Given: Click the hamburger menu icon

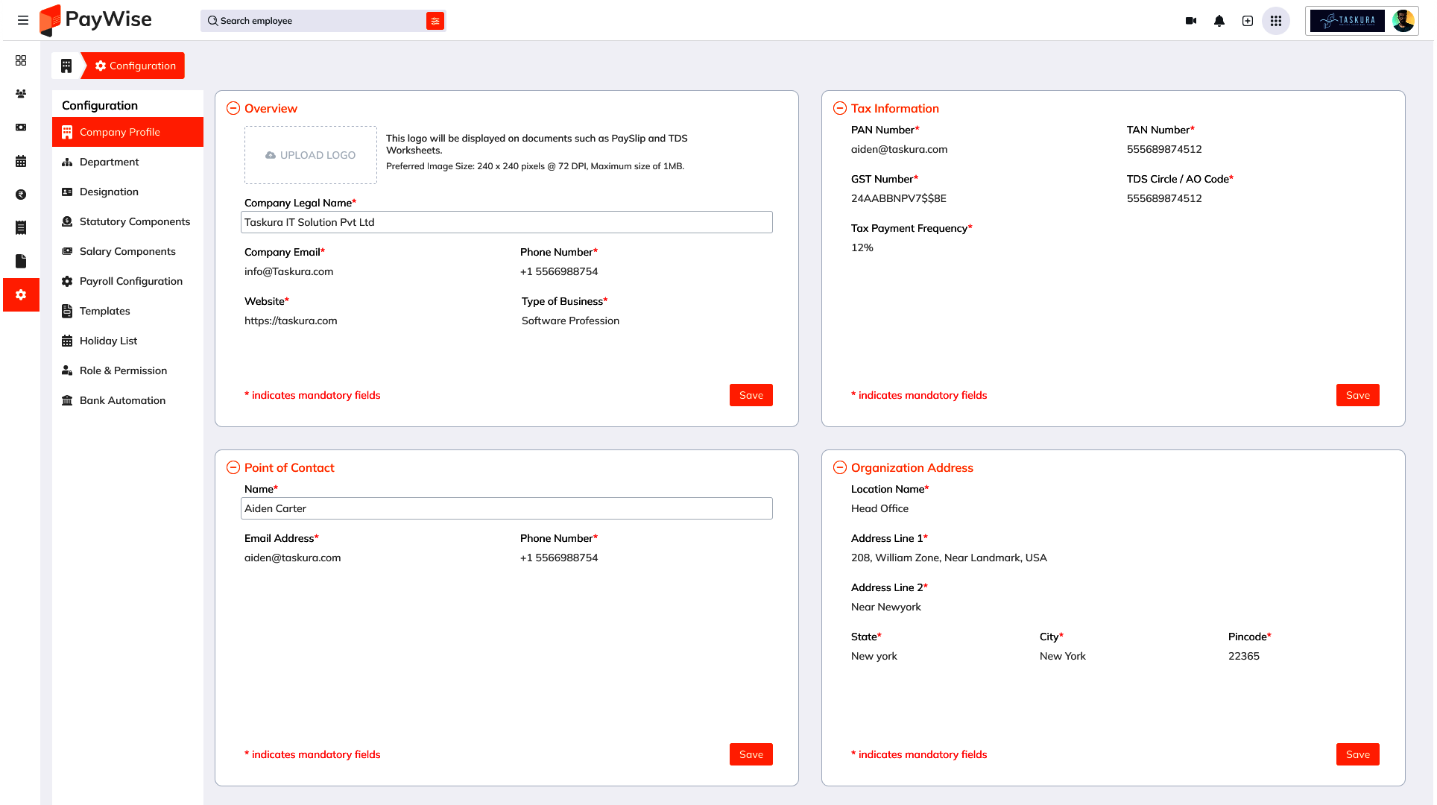Looking at the screenshot, I should [x=23, y=20].
